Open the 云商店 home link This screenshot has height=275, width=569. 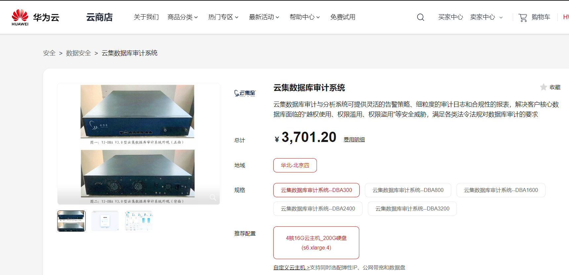(x=99, y=17)
